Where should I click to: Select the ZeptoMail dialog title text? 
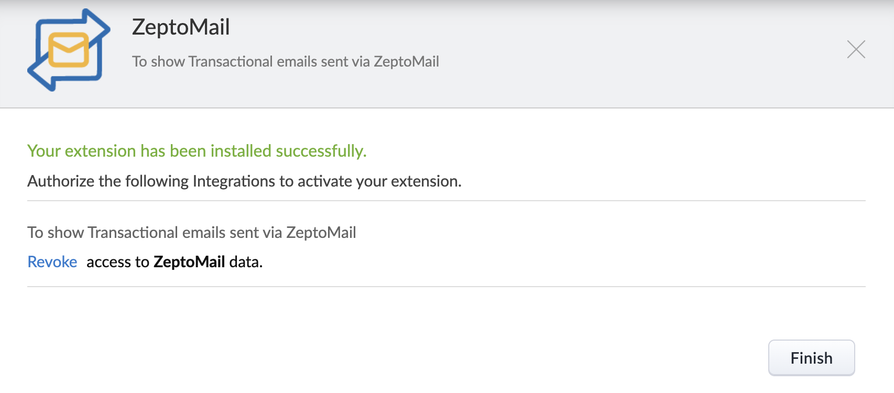[181, 27]
